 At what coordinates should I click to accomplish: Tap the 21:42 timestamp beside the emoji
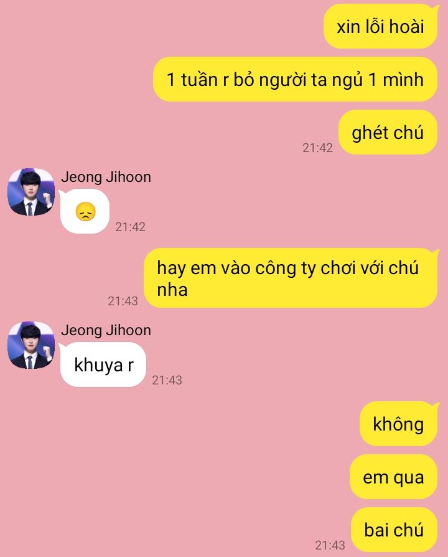point(130,227)
